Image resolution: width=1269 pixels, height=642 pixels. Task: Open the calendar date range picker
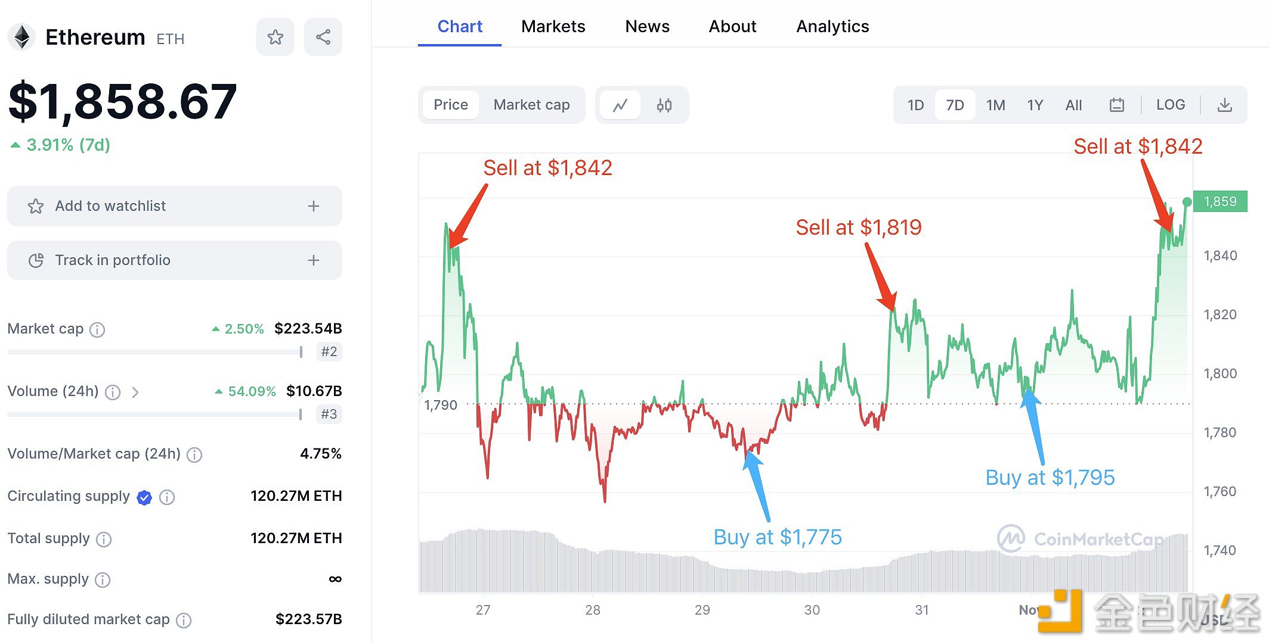click(1116, 105)
